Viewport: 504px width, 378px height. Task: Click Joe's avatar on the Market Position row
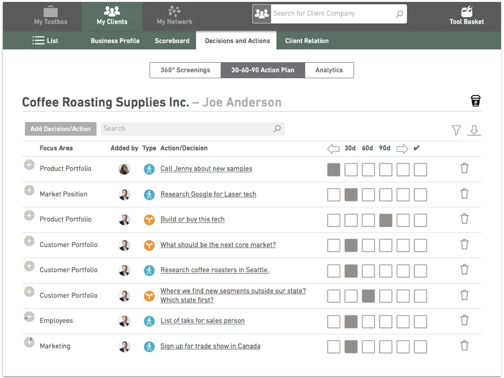pos(125,194)
